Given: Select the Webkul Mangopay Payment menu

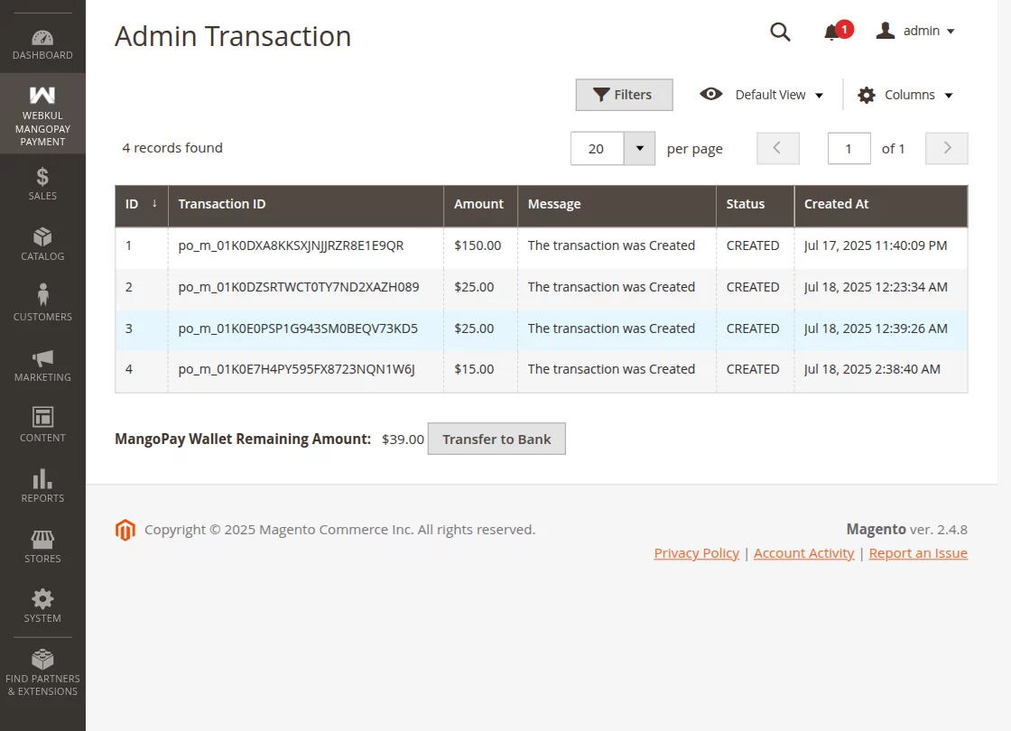Looking at the screenshot, I should [x=42, y=113].
